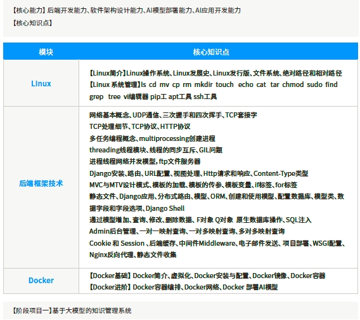Viewport: 360px width, 320px height.
Task: Click the Admin后台管理 line
Action: click(x=187, y=231)
